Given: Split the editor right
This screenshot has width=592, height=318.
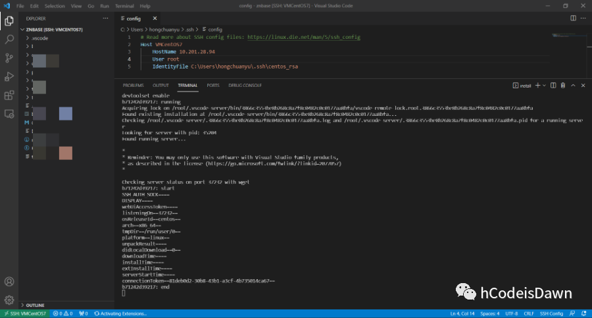Looking at the screenshot, I should (573, 18).
